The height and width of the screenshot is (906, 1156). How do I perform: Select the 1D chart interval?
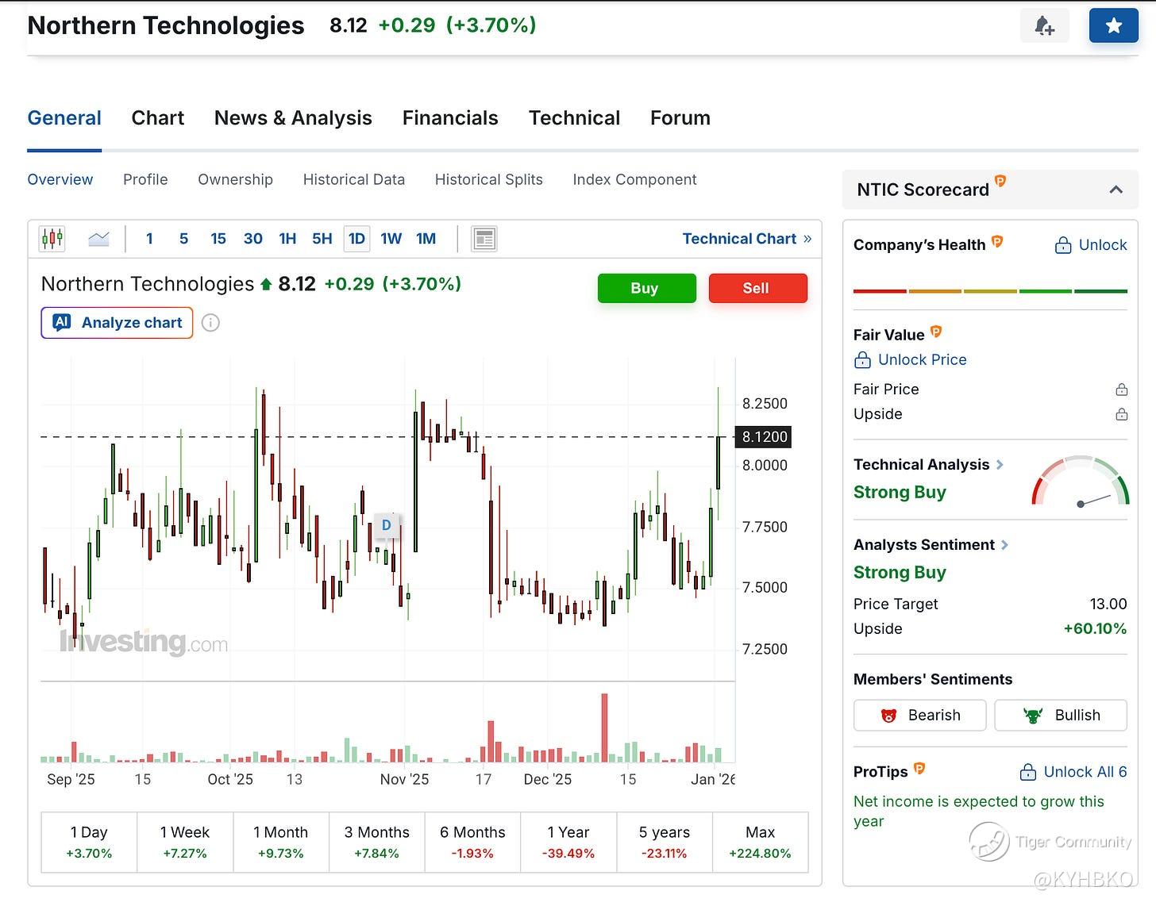(x=356, y=239)
